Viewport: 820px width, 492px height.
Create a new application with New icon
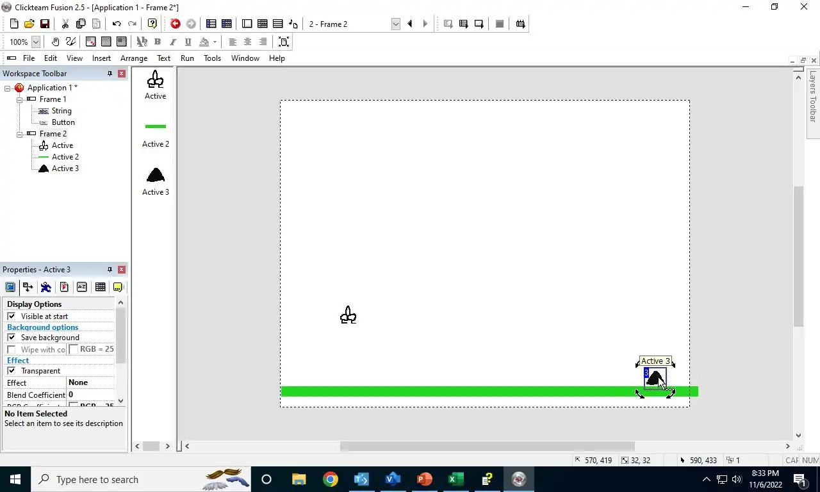tap(14, 24)
